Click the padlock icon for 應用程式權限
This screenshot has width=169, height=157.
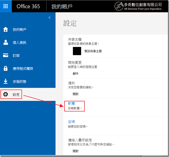click(x=5, y=68)
